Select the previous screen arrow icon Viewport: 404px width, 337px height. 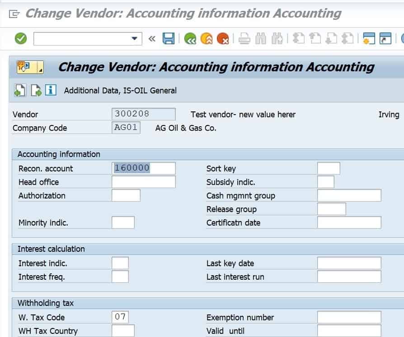pos(315,38)
